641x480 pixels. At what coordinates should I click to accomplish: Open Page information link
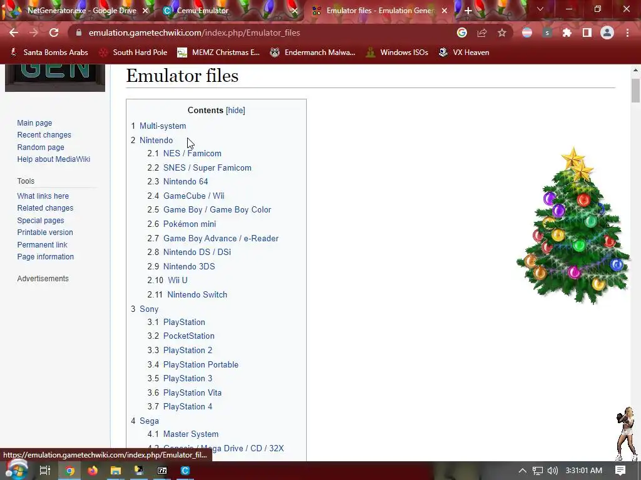click(x=45, y=257)
